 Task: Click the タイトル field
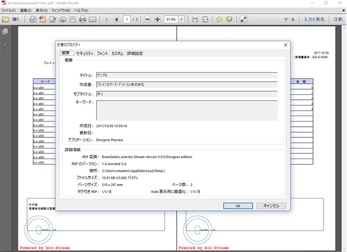[x=186, y=75]
